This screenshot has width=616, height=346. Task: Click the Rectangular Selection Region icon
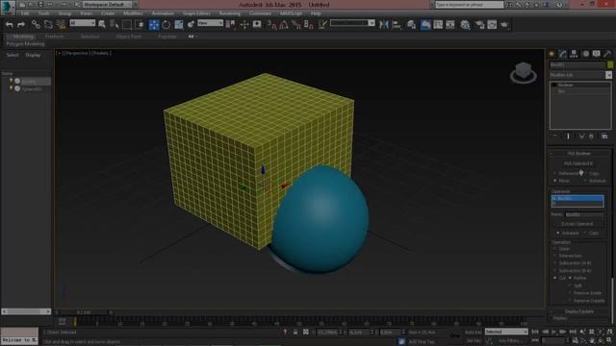pos(127,25)
